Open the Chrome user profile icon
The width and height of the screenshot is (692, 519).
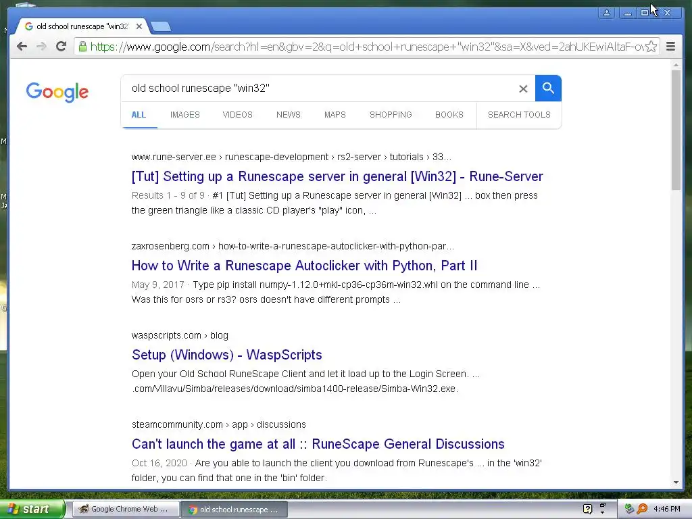[x=607, y=14]
